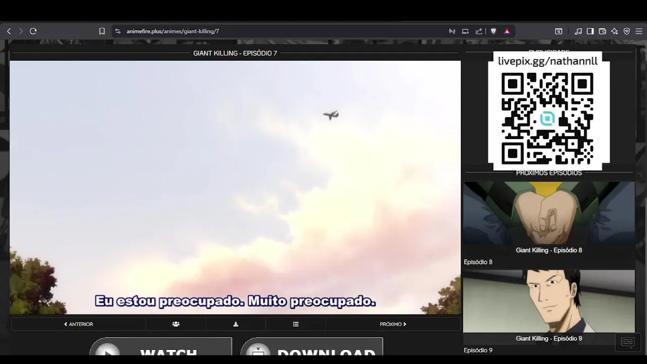Screen dimensions: 647x364
Task: Open the browser hamburger main menu
Action: (x=639, y=31)
